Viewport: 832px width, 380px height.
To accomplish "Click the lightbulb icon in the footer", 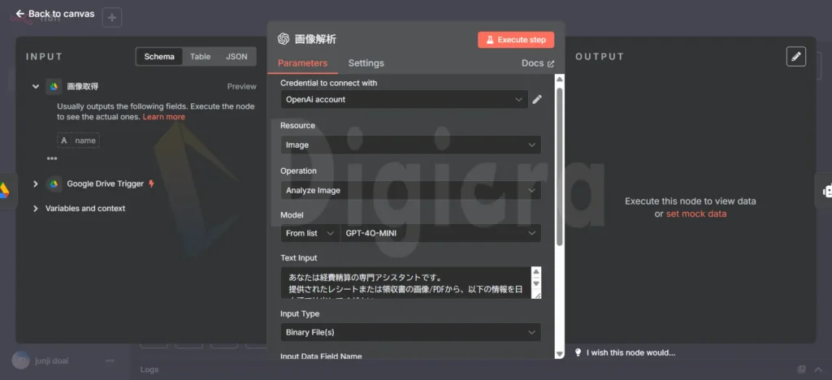I will 578,352.
